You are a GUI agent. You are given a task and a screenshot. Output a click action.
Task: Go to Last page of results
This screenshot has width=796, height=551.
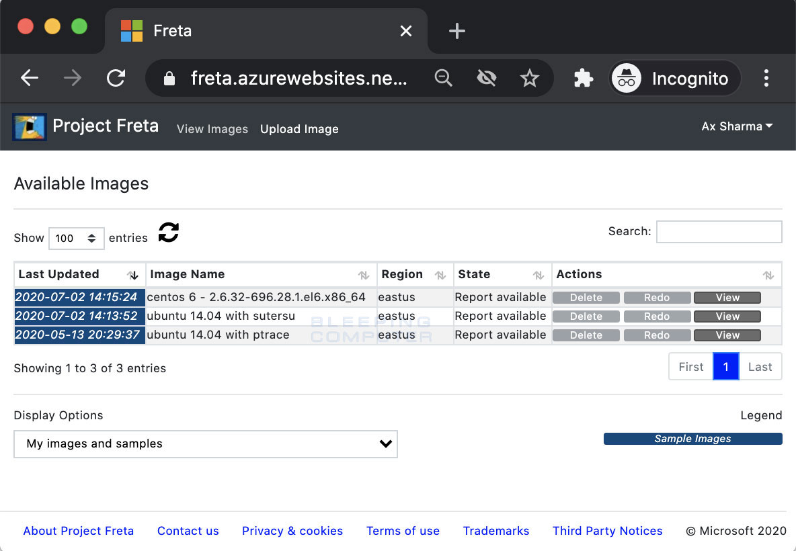(x=760, y=366)
